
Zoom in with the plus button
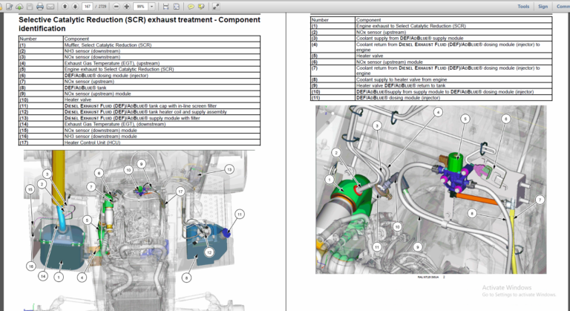[x=126, y=7]
